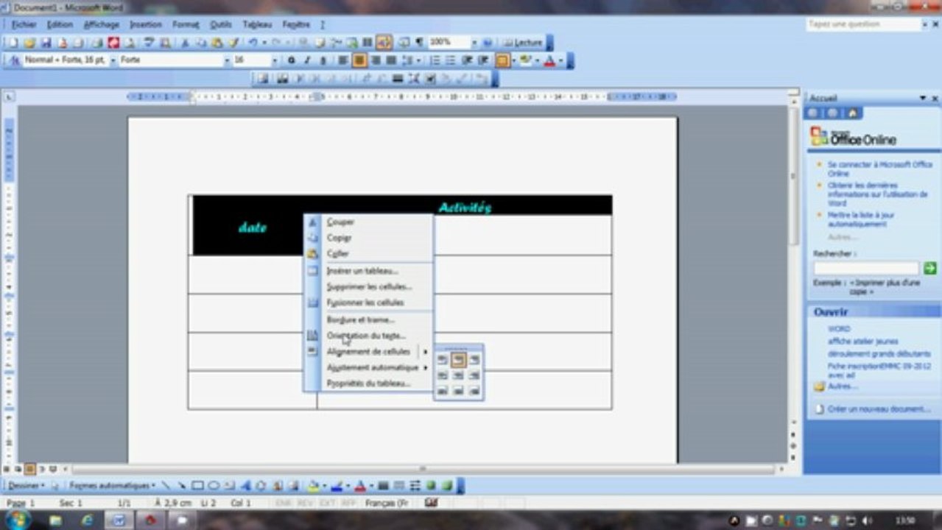Open the font color dropdown arrow

(x=560, y=60)
